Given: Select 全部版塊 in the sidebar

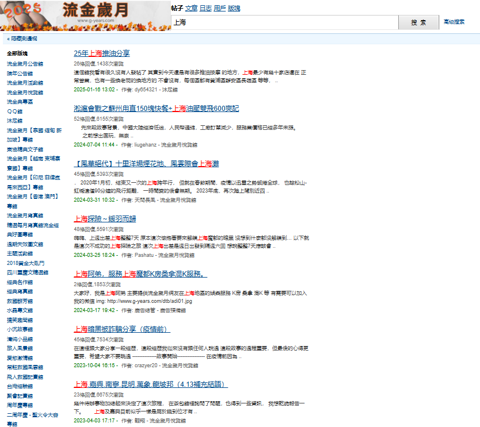Looking at the screenshot, I should (17, 53).
